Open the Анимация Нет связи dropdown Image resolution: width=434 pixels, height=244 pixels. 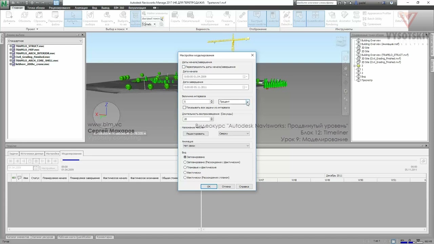click(x=216, y=146)
